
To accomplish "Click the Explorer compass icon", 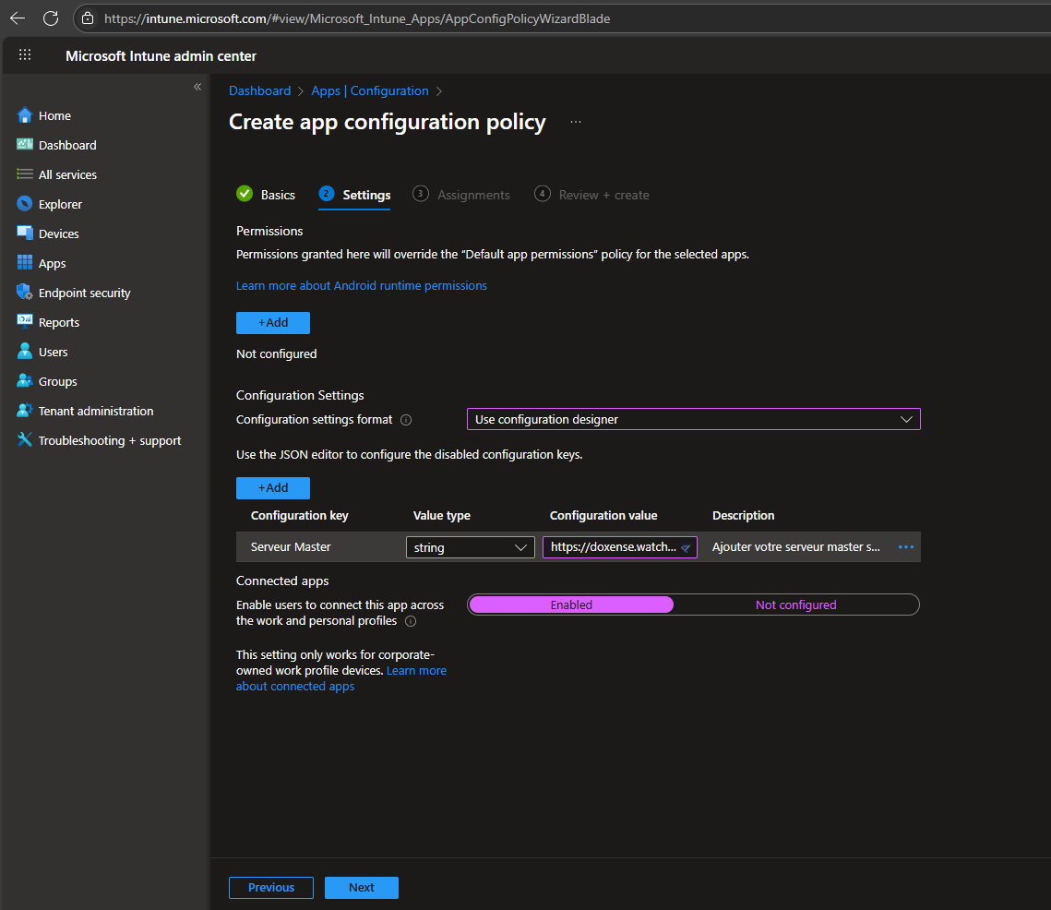I will [25, 204].
